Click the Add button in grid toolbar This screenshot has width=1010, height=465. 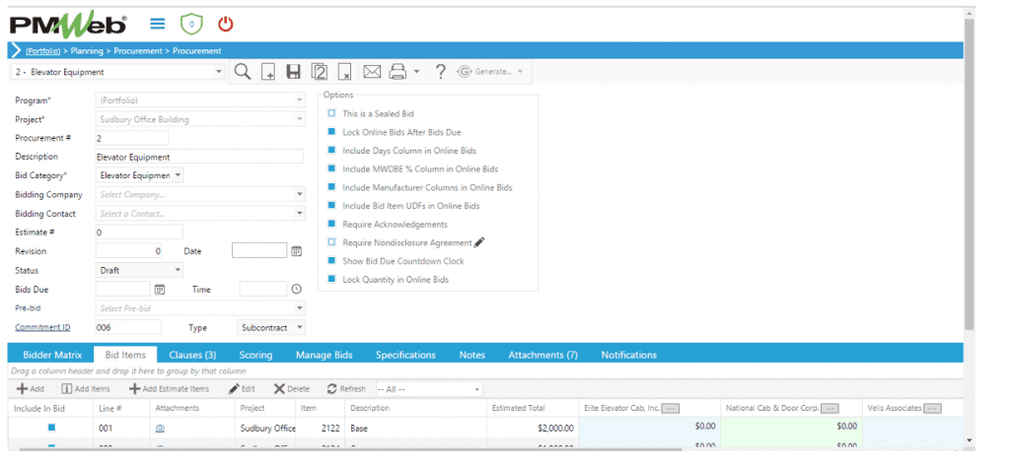click(31, 389)
